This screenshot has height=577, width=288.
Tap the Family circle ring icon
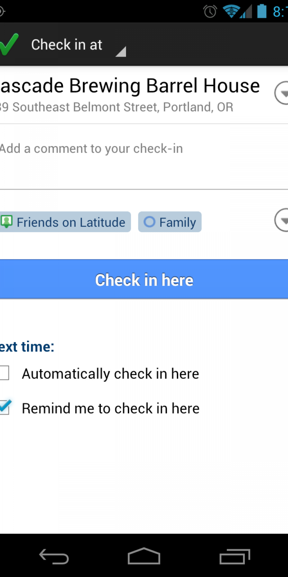149,222
